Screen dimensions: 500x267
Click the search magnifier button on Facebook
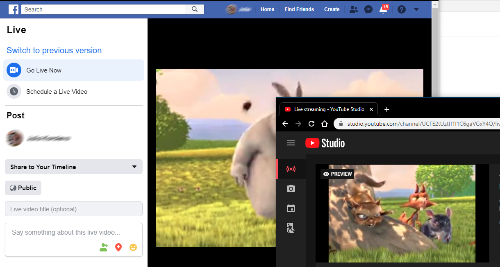pos(195,9)
